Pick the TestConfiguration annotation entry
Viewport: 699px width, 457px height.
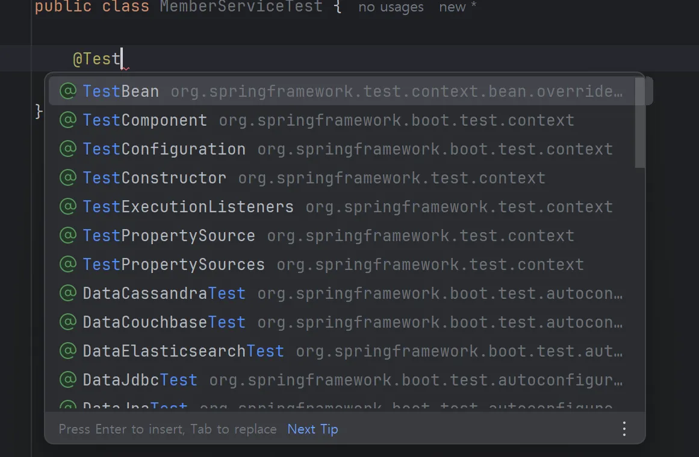pyautogui.click(x=342, y=149)
